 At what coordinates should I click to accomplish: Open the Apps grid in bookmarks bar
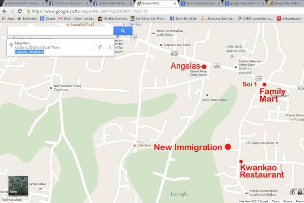(x=8, y=18)
